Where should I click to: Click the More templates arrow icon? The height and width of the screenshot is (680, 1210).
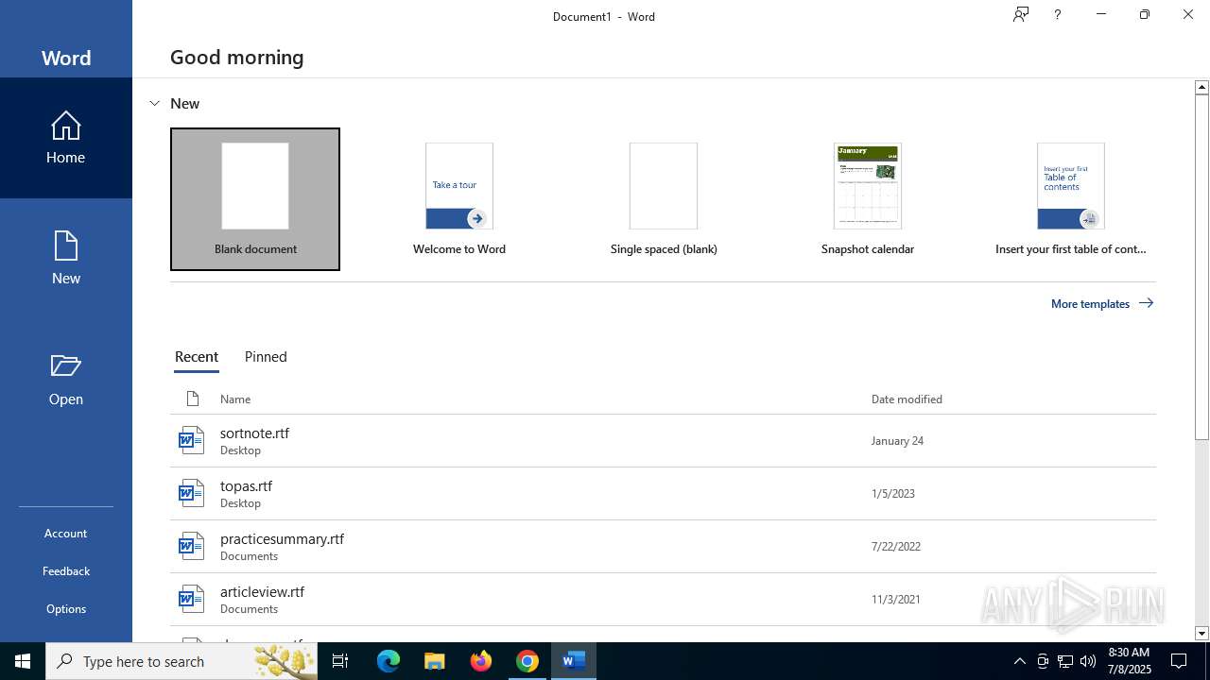[x=1146, y=303]
